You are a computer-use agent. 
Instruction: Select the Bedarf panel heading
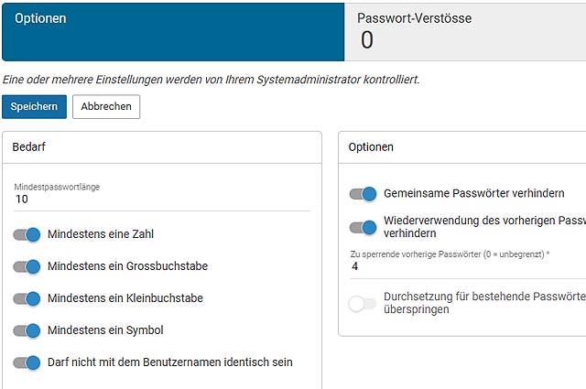[28, 146]
